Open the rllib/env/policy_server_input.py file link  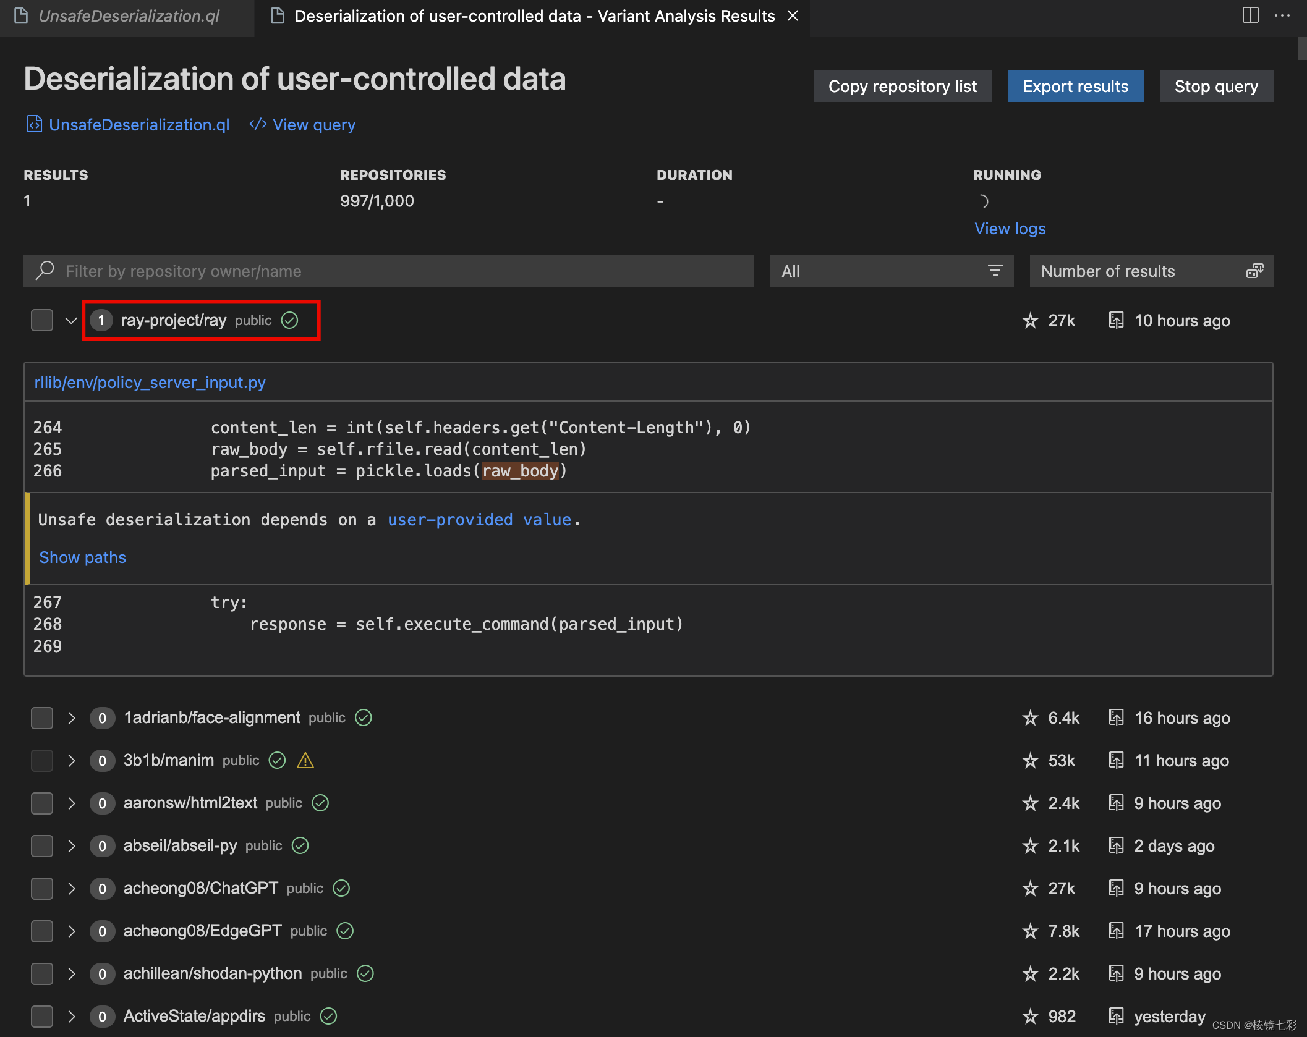point(150,383)
